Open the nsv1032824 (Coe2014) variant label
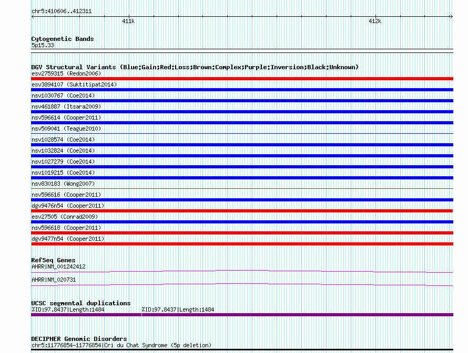 [63, 151]
